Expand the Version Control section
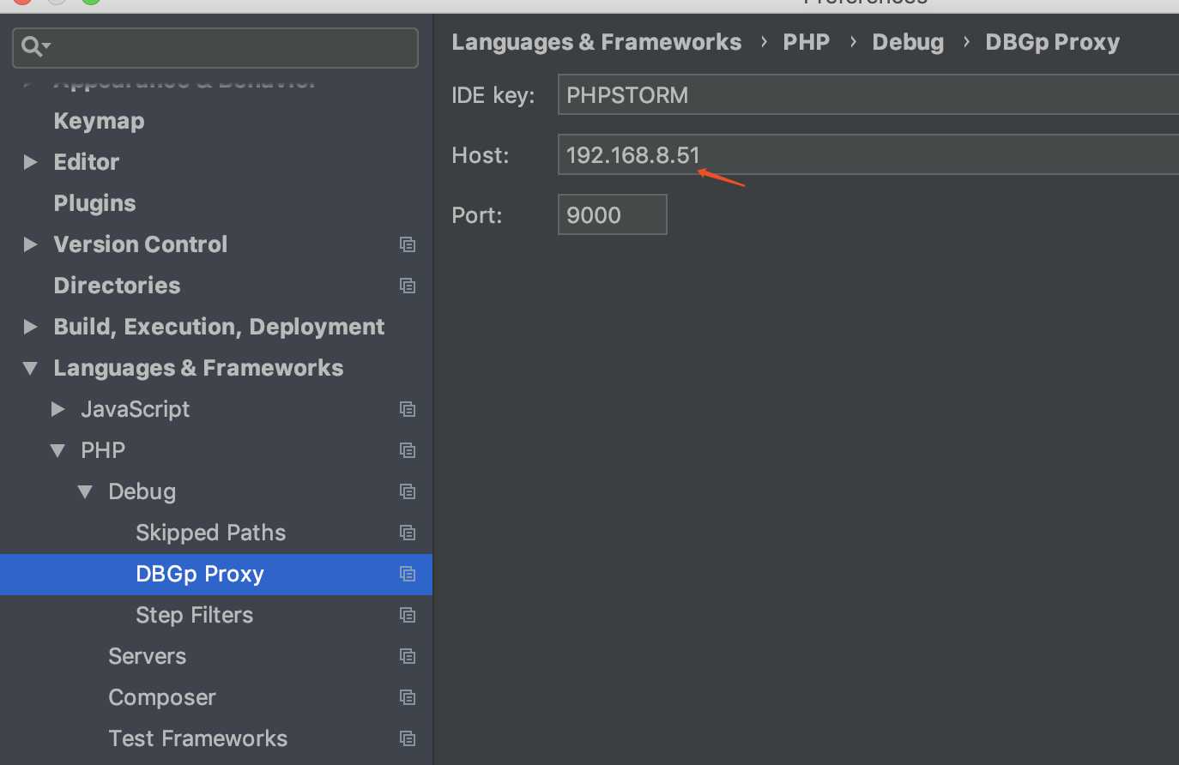 coord(31,244)
